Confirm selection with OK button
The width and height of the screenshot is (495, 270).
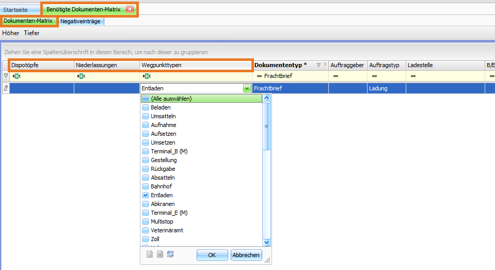tap(212, 255)
